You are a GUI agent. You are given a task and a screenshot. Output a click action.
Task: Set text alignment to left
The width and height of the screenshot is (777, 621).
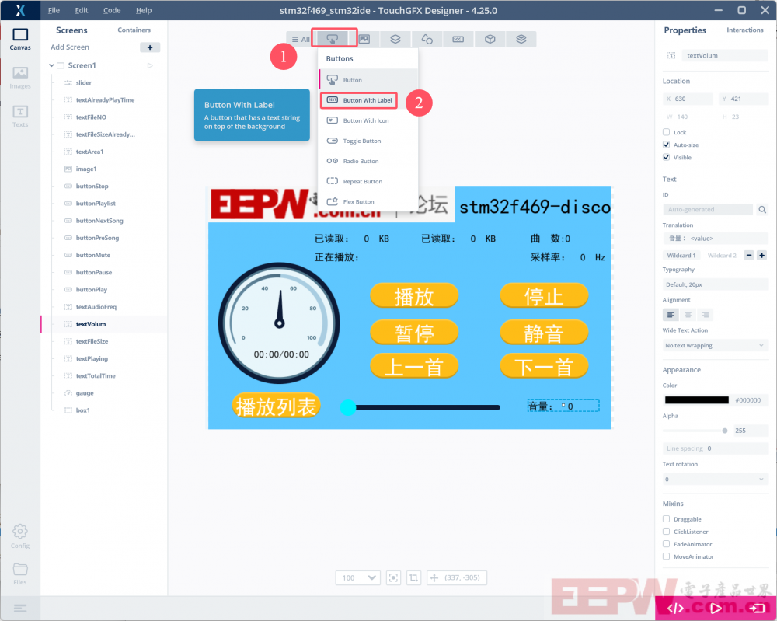click(671, 315)
